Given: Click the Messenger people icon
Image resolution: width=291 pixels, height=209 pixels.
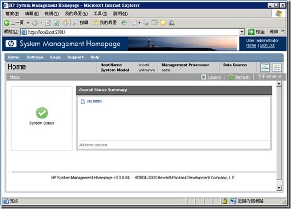Looking at the screenshot, I should pos(172,23).
